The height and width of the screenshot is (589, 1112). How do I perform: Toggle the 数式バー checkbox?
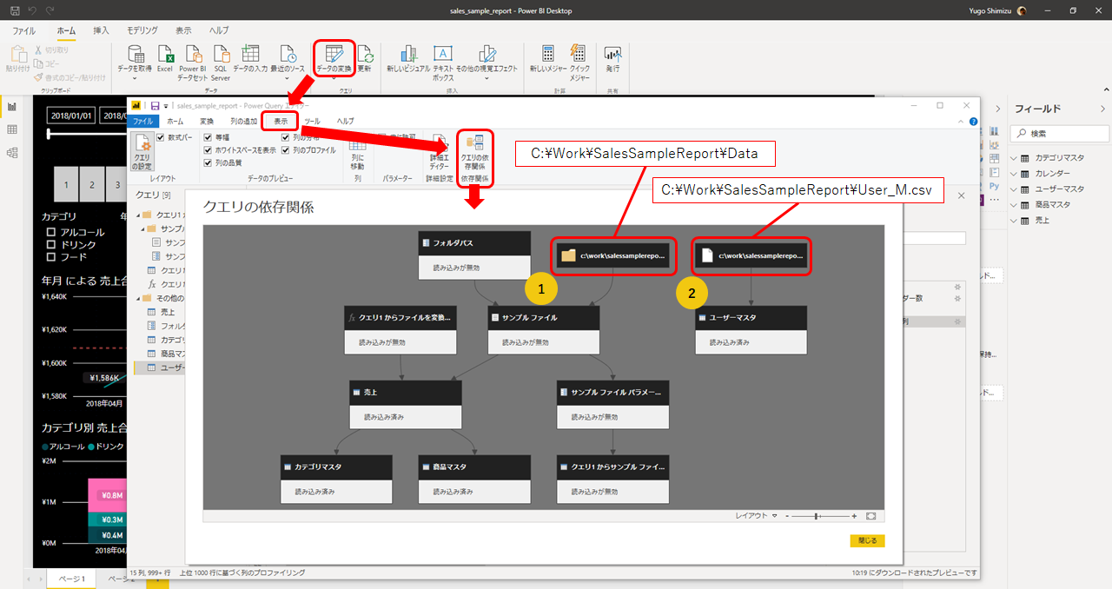161,137
